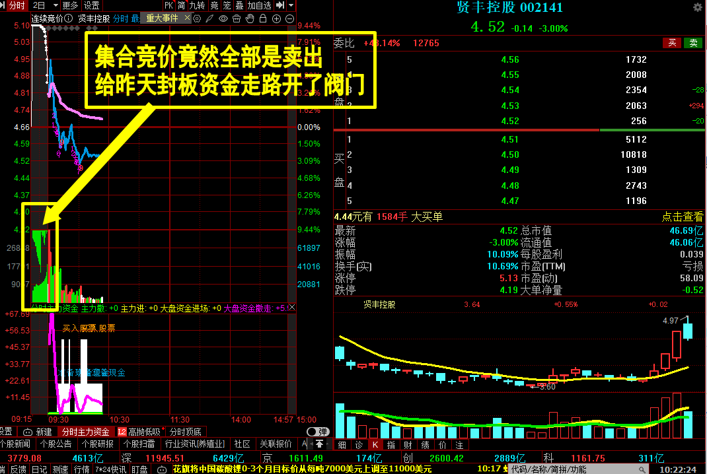Click 加自选 to add to watchlist
Viewport: 707px width, 474px height.
tap(259, 5)
